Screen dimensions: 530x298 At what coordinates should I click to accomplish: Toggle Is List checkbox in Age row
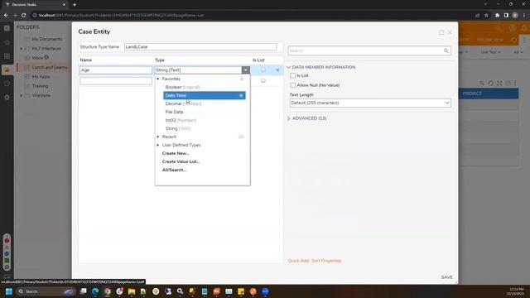pyautogui.click(x=263, y=70)
